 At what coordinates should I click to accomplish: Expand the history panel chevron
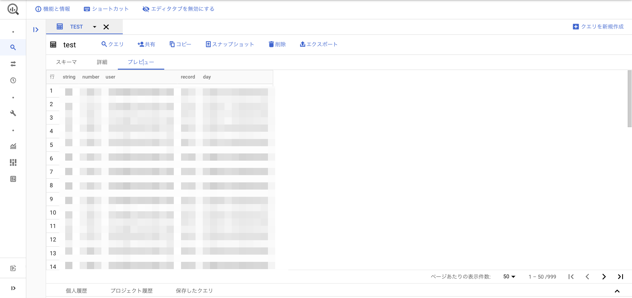pos(617,291)
